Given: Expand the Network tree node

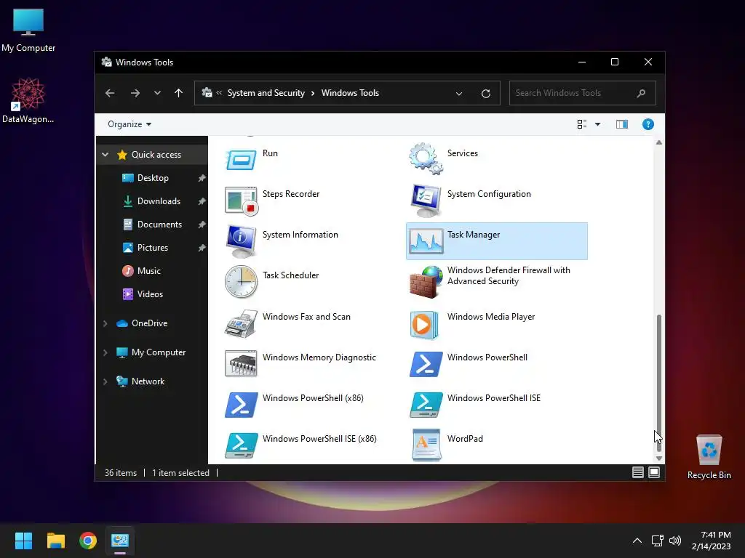Looking at the screenshot, I should click(x=105, y=381).
